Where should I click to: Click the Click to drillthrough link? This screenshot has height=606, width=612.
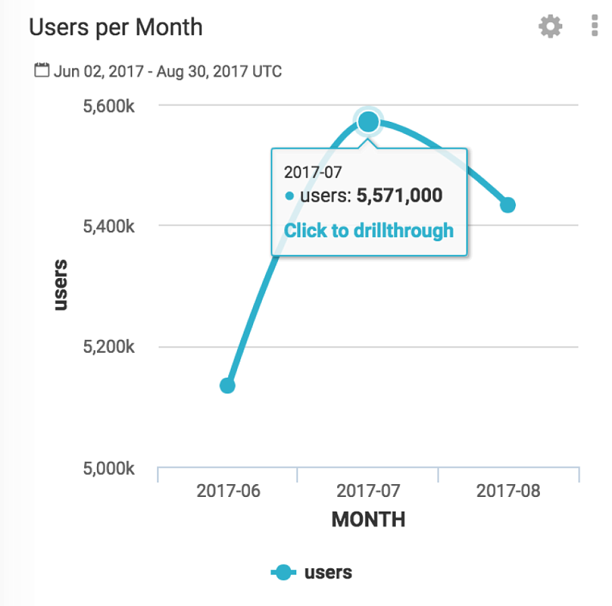coord(369,230)
